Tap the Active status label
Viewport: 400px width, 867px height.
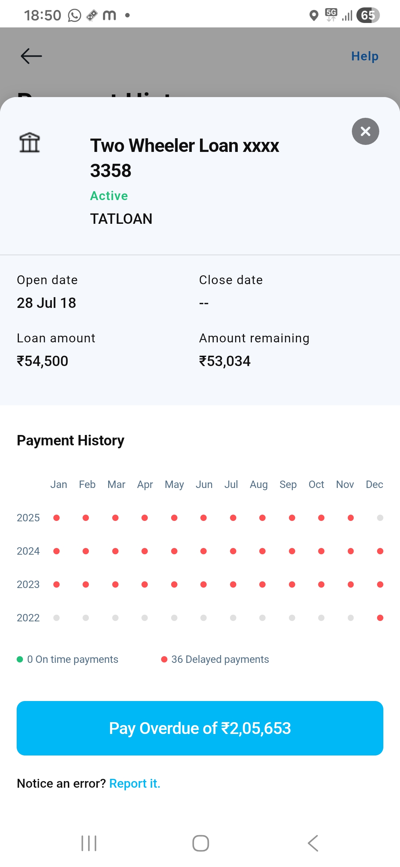pos(109,196)
